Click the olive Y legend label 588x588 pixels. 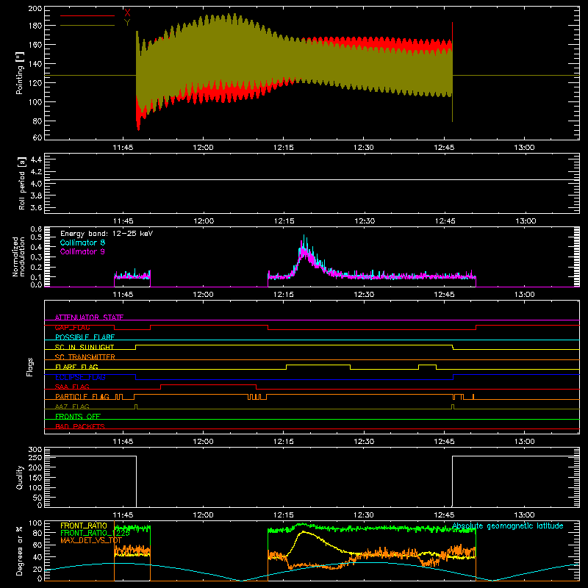pos(127,23)
